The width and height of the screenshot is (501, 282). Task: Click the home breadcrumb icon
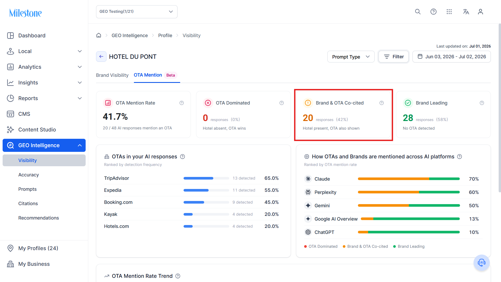[99, 35]
